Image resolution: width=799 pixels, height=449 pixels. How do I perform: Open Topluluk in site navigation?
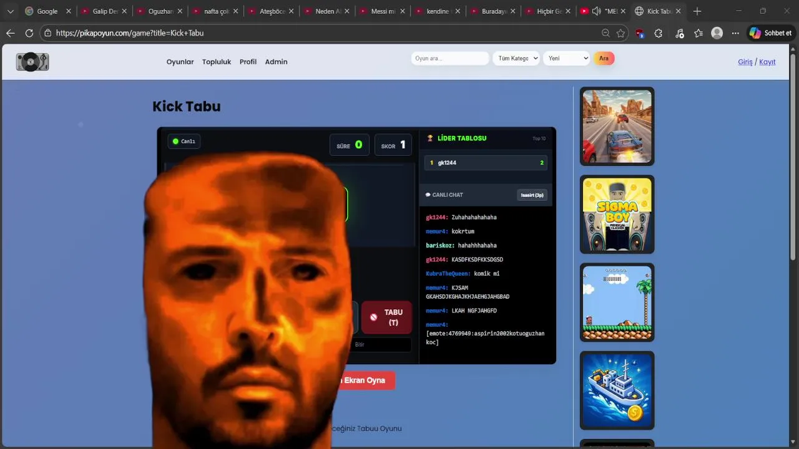[217, 62]
